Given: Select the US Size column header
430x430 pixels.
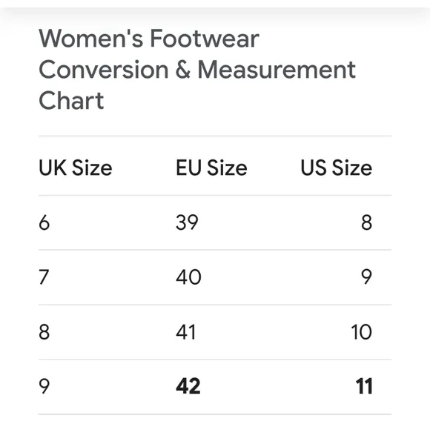Looking at the screenshot, I should (x=337, y=168).
